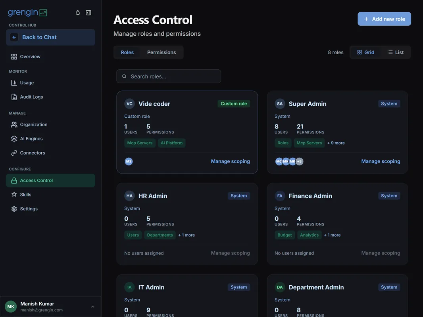Click the Skills star icon

click(x=14, y=195)
